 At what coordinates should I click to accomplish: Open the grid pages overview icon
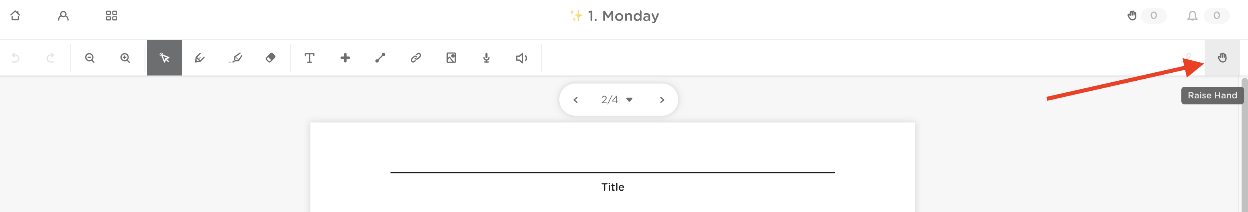[x=112, y=16]
